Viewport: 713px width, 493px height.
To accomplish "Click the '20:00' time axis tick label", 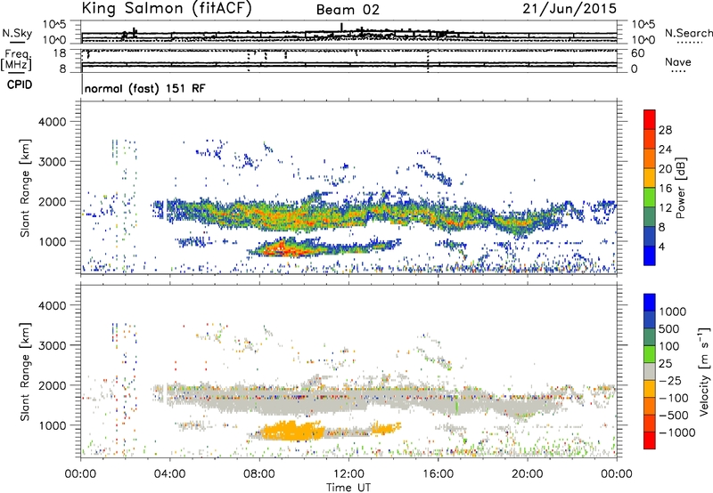I will click(527, 474).
